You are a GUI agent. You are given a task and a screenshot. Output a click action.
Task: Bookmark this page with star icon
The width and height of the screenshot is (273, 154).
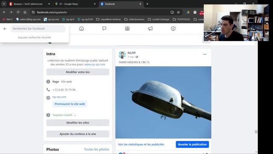pos(178,12)
